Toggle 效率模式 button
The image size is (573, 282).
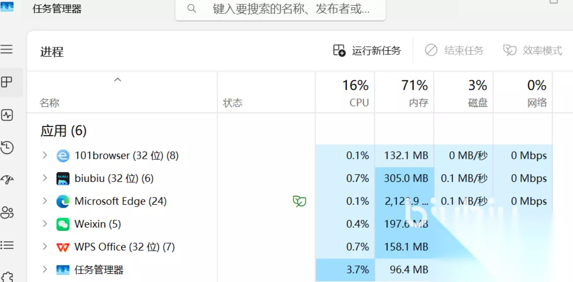pyautogui.click(x=533, y=51)
